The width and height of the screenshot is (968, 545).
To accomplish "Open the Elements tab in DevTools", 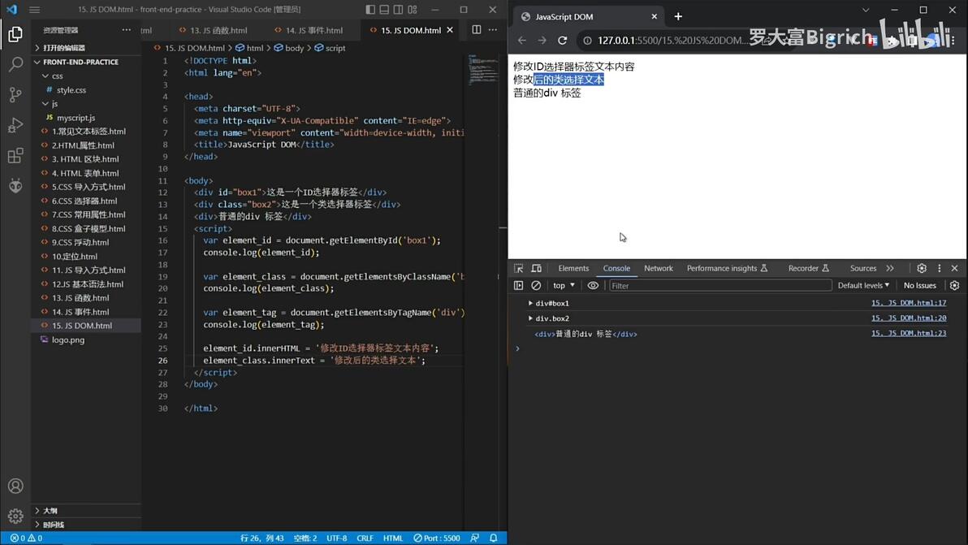I will tap(573, 269).
